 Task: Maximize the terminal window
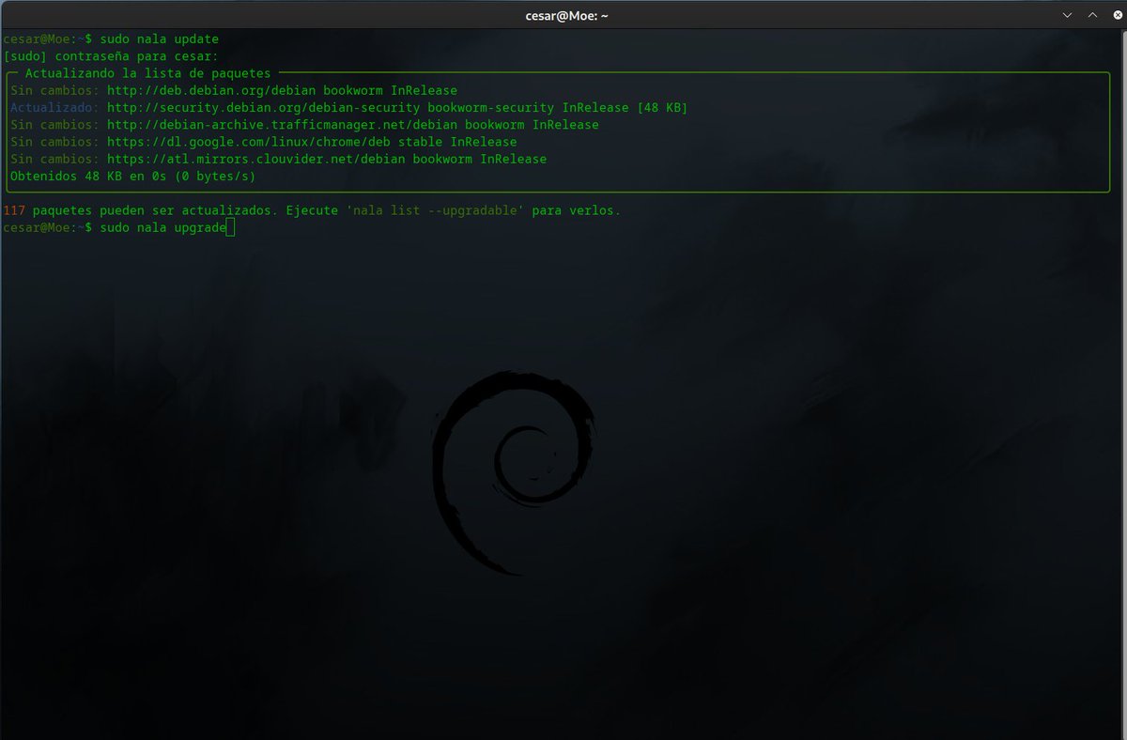(x=1092, y=15)
